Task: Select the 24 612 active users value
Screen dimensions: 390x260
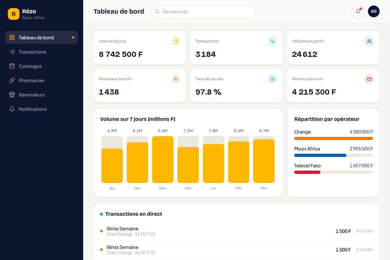Action: (x=305, y=54)
